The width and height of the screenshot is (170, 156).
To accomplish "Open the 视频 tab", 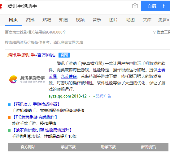I will pyautogui.click(x=80, y=20).
